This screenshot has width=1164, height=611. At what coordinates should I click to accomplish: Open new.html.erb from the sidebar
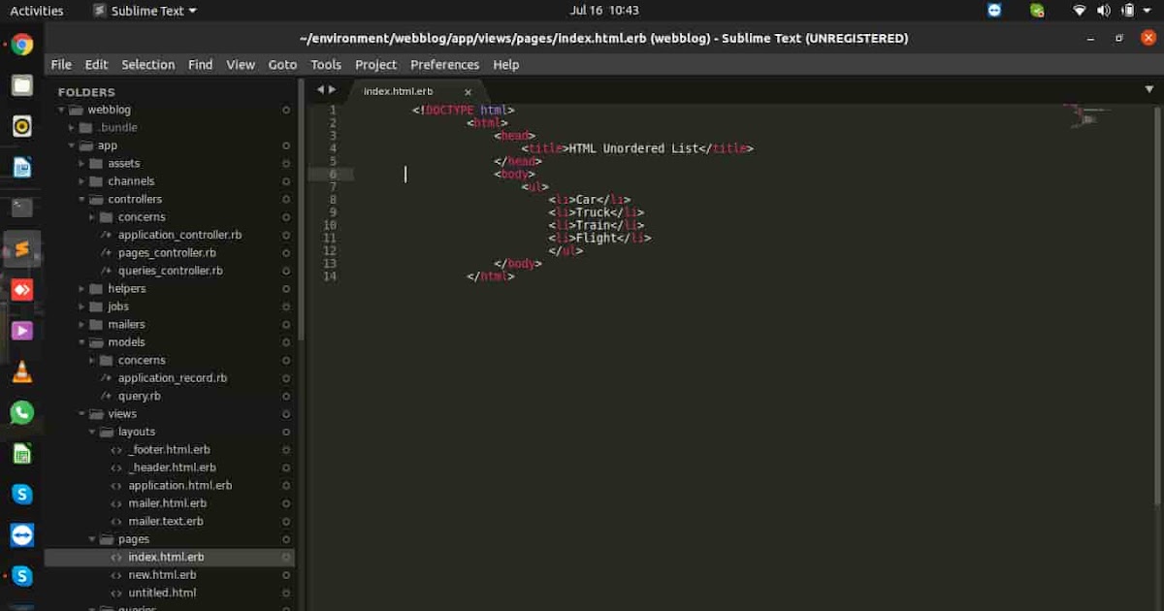[162, 574]
